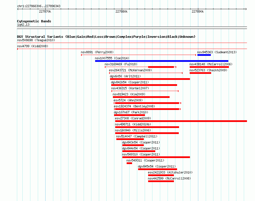Select nsv514047 (Campbell2011) label
Image resolution: width=255 pixels, height=201 pixels.
click(x=137, y=136)
